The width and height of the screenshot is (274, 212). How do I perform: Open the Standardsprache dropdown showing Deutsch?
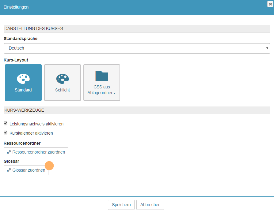[137, 48]
